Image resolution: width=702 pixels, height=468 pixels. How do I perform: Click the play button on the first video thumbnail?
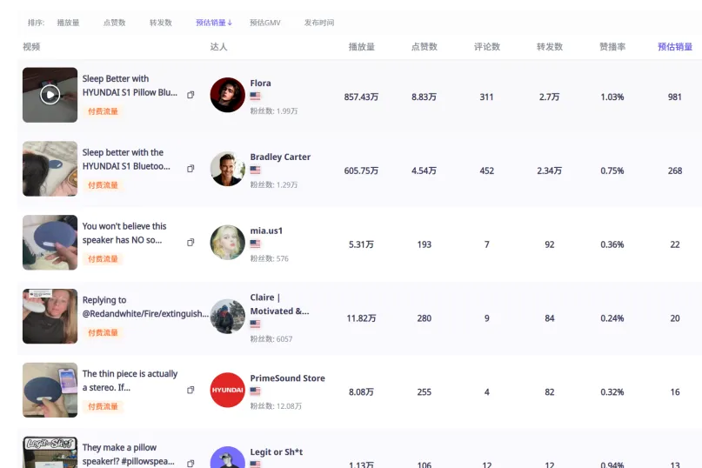pos(50,94)
